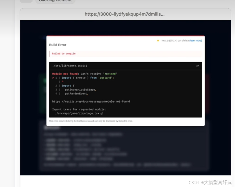Select the 'Build Error' heading

coord(58,45)
